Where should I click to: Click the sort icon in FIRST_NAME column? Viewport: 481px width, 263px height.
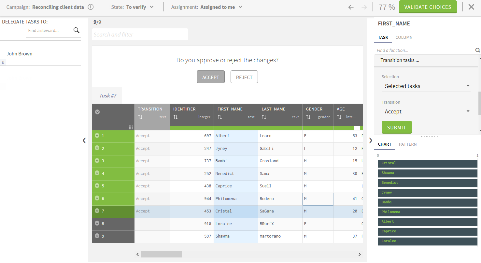[x=220, y=117]
